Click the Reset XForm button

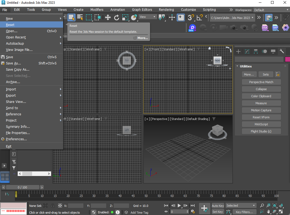(x=261, y=117)
